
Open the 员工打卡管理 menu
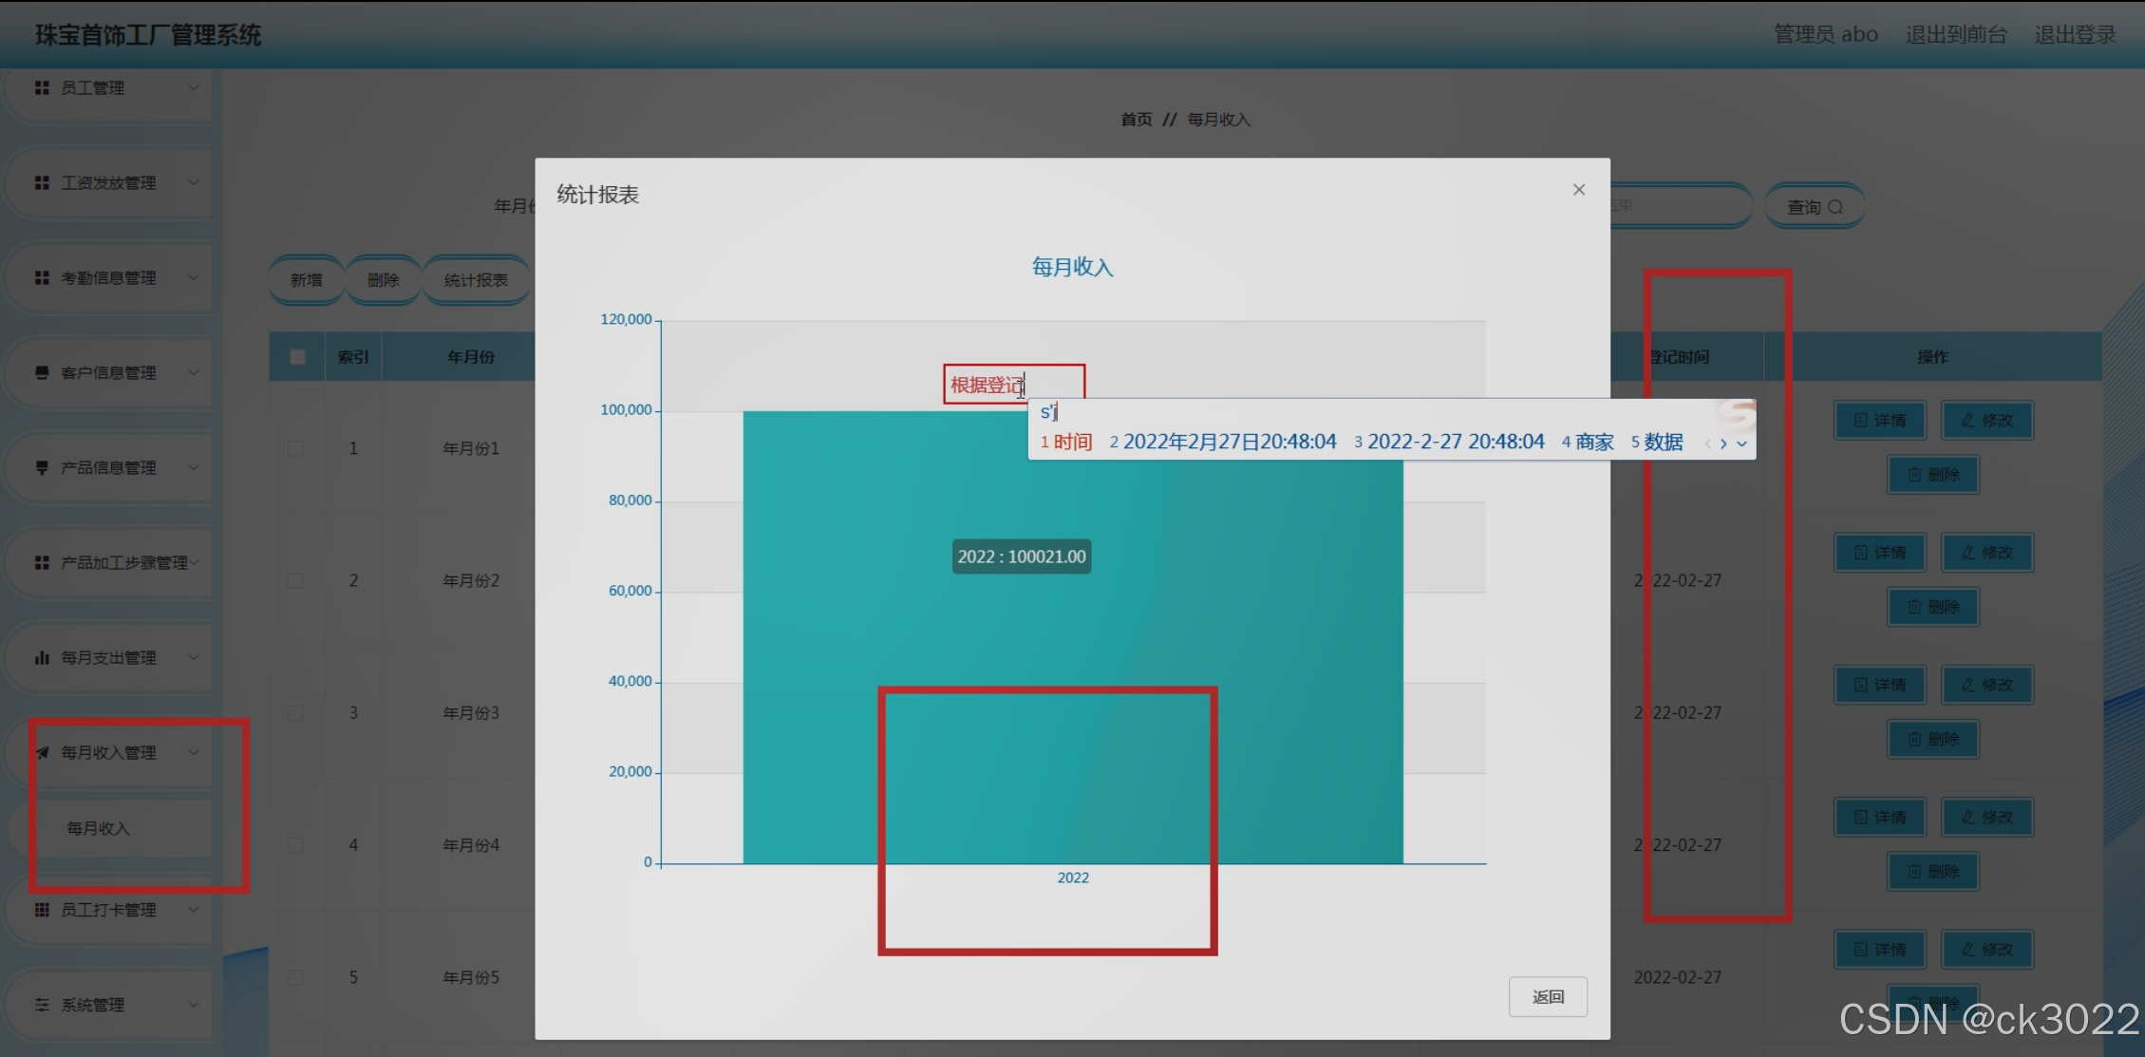108,910
